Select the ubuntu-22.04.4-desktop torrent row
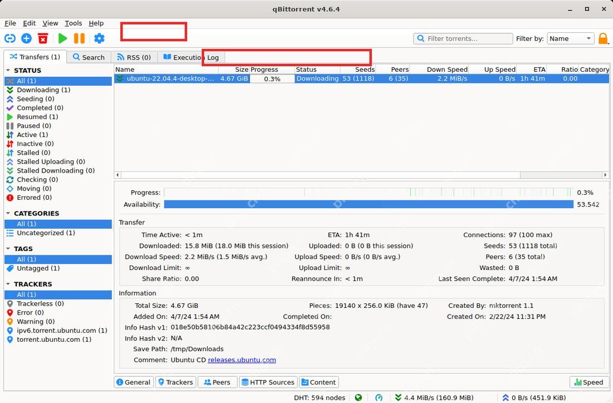The width and height of the screenshot is (613, 403). (x=362, y=78)
